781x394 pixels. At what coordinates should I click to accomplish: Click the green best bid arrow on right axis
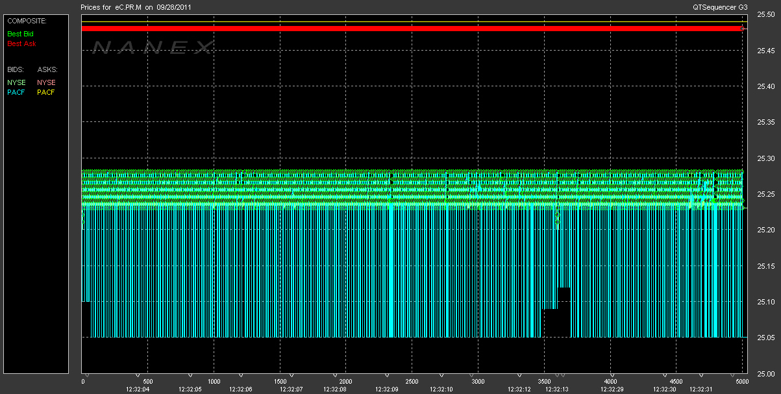pyautogui.click(x=745, y=208)
